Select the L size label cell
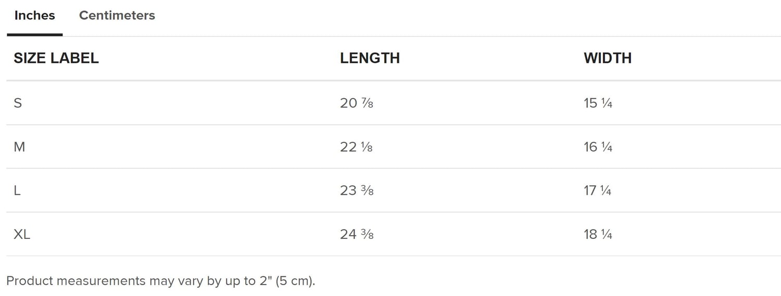This screenshot has width=781, height=296. point(17,191)
